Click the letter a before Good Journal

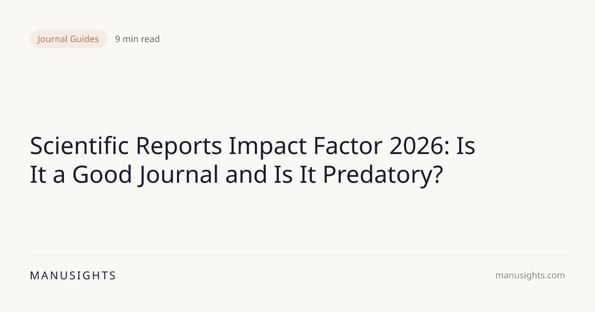[x=59, y=175]
